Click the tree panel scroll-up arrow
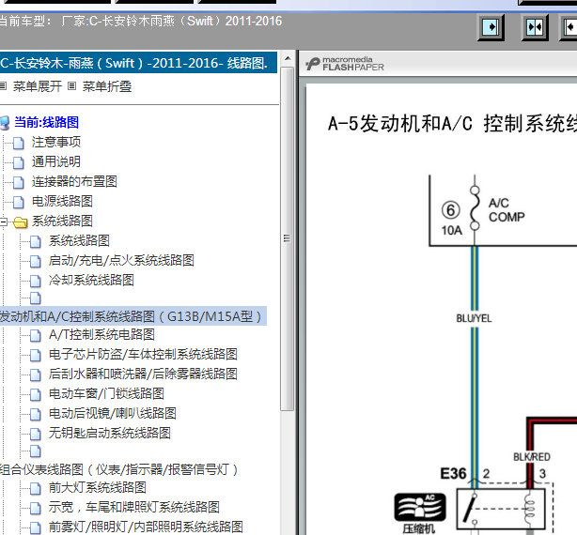577x535 pixels. coord(288,59)
